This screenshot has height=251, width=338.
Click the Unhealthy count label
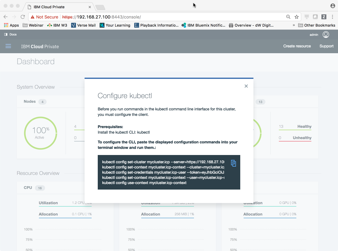302,138
